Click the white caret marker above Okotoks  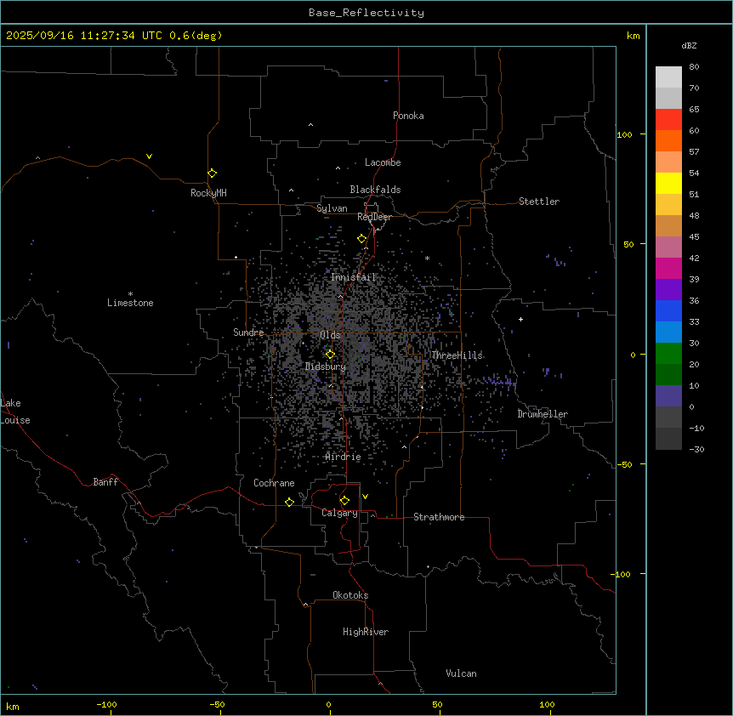pyautogui.click(x=305, y=605)
